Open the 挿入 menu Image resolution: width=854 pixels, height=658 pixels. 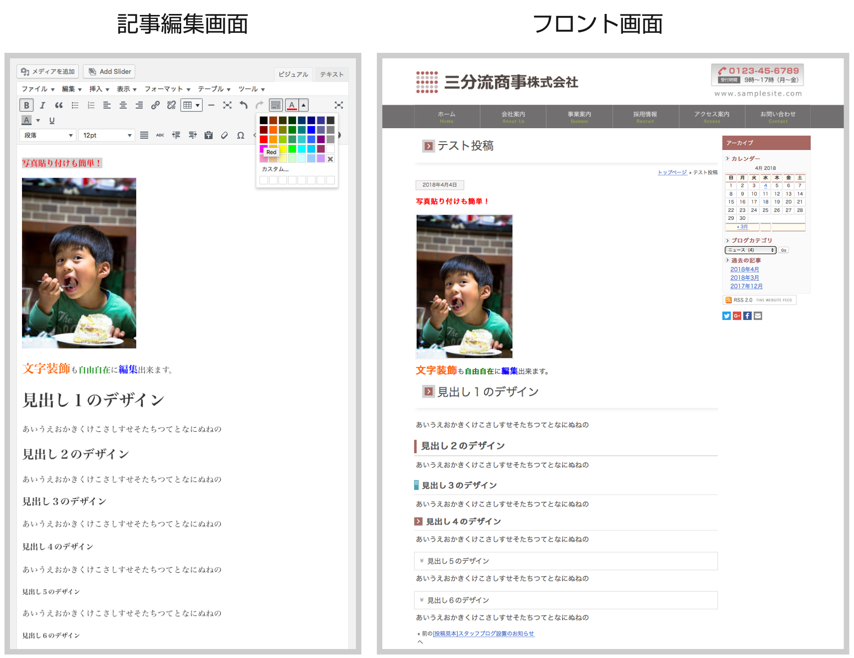(x=99, y=89)
